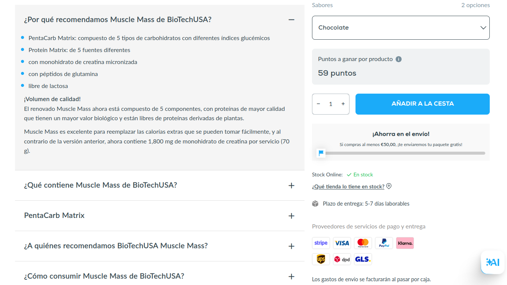507x285 pixels.
Task: Click the info icon beside points label
Action: click(399, 59)
